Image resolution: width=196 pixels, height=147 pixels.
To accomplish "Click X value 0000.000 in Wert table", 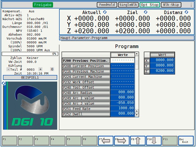I will (162, 60).
